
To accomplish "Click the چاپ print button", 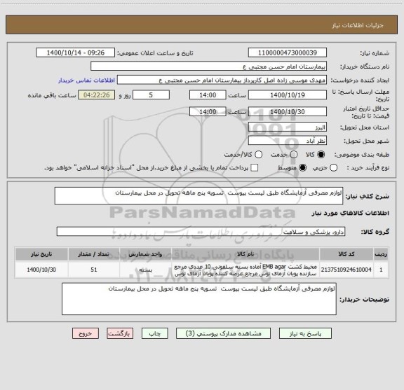I will (155, 334).
